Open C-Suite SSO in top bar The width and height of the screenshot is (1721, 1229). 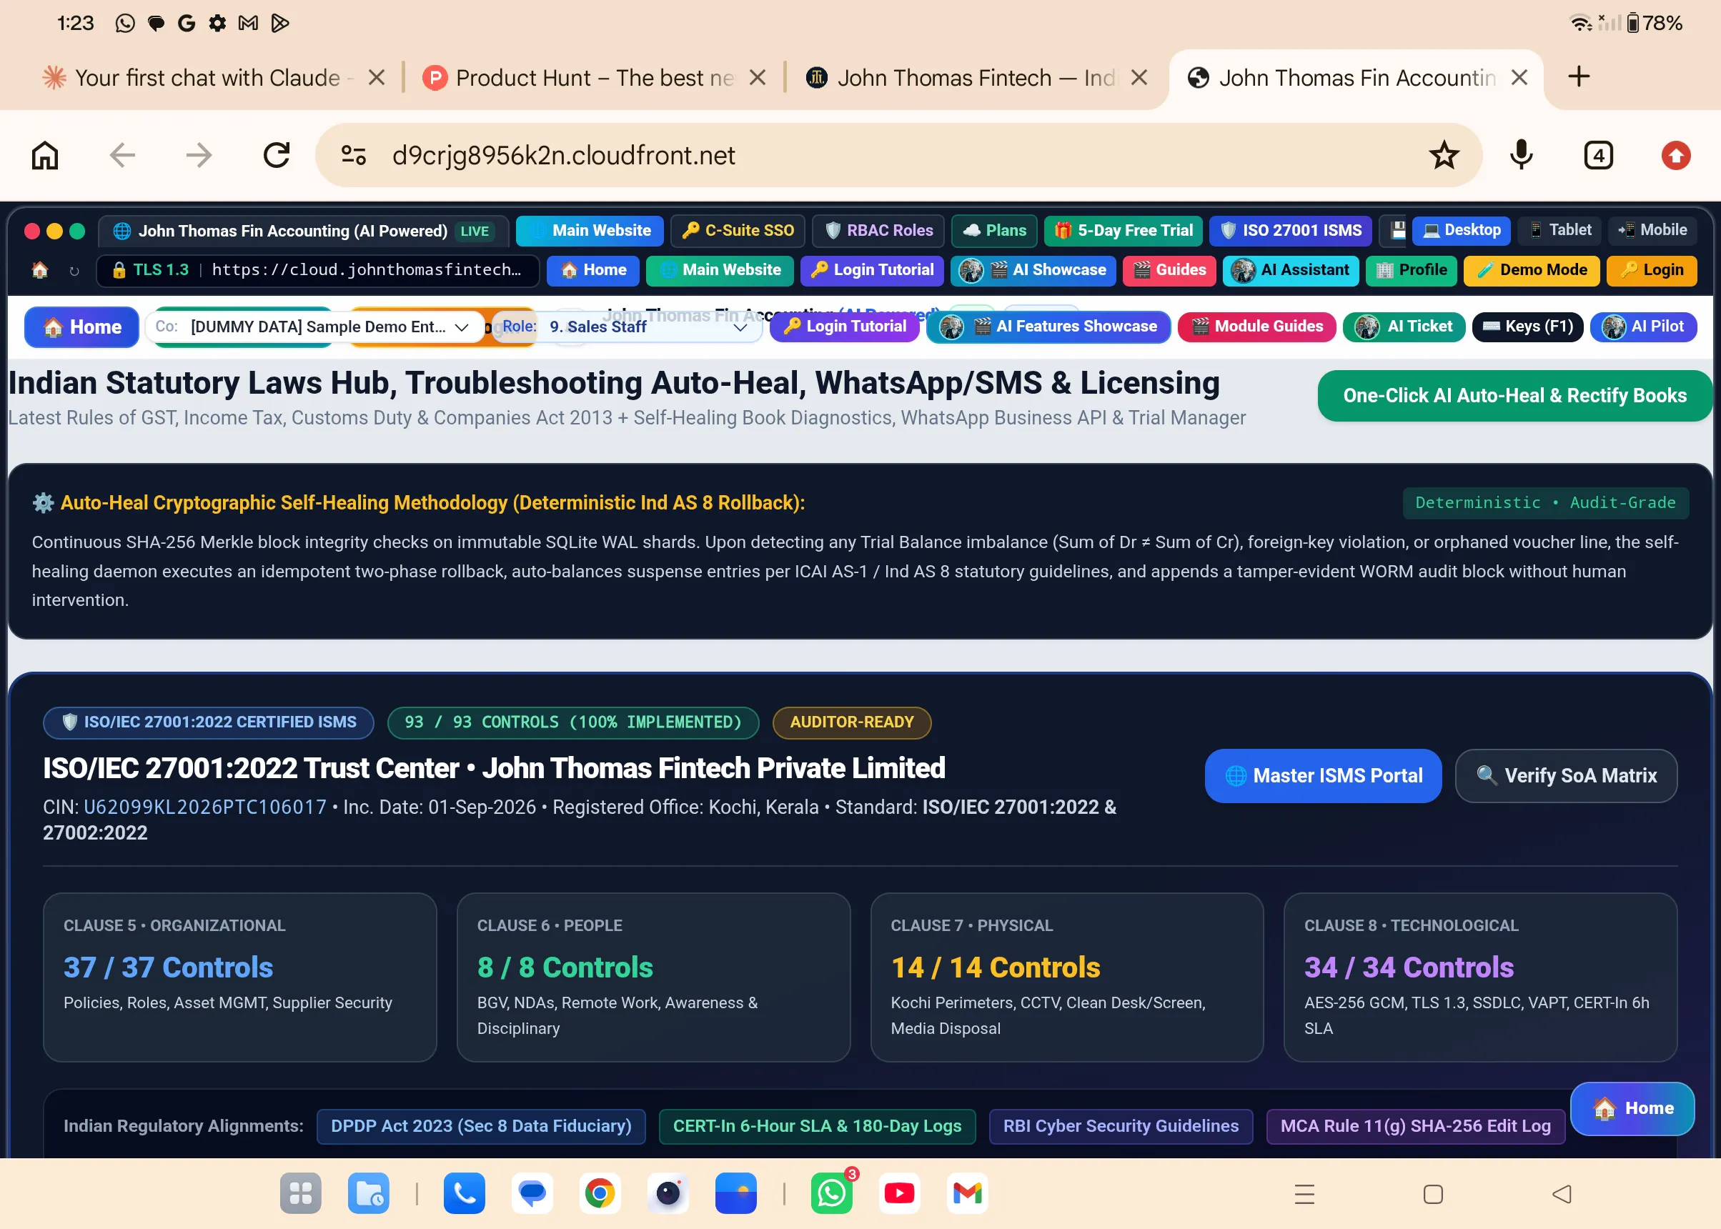(739, 231)
